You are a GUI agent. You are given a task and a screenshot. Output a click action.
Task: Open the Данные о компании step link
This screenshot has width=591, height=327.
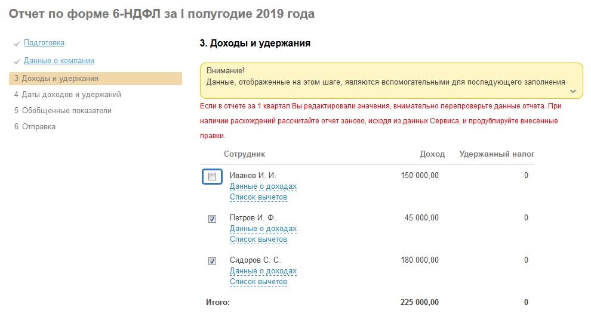click(x=59, y=61)
